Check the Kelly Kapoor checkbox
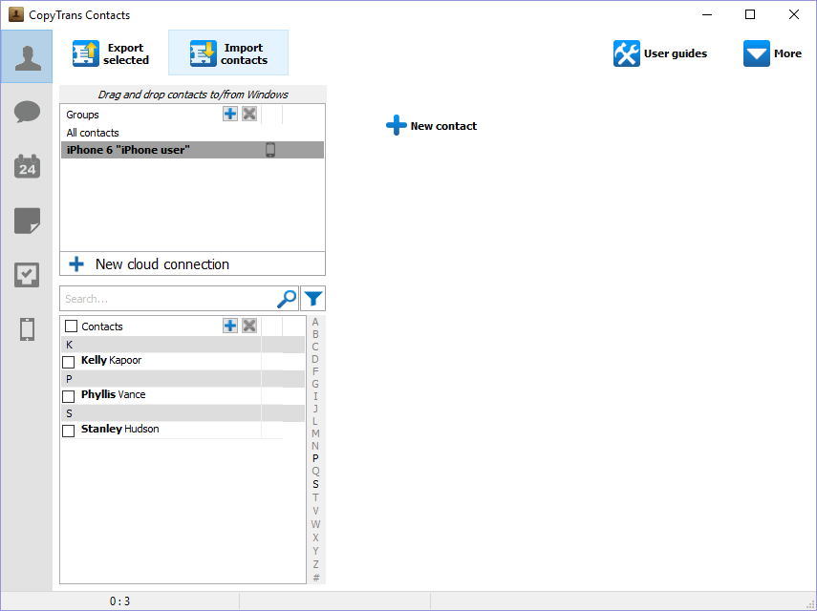Viewport: 817px width, 611px height. (x=68, y=362)
